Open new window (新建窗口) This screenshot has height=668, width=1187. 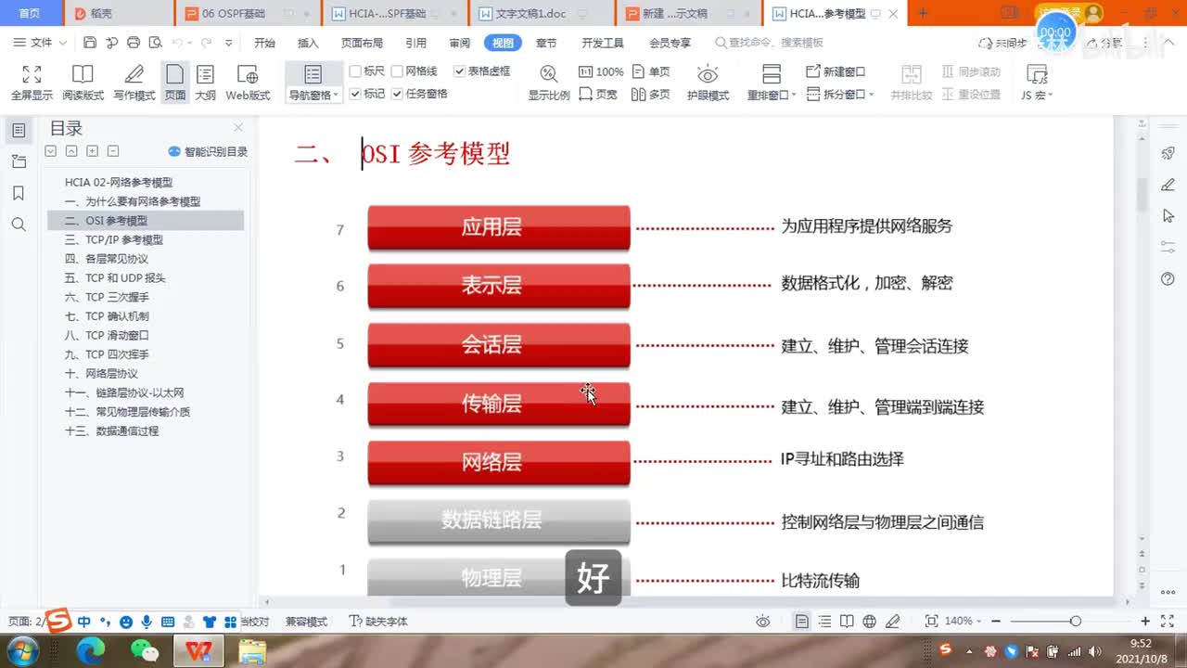(x=836, y=71)
